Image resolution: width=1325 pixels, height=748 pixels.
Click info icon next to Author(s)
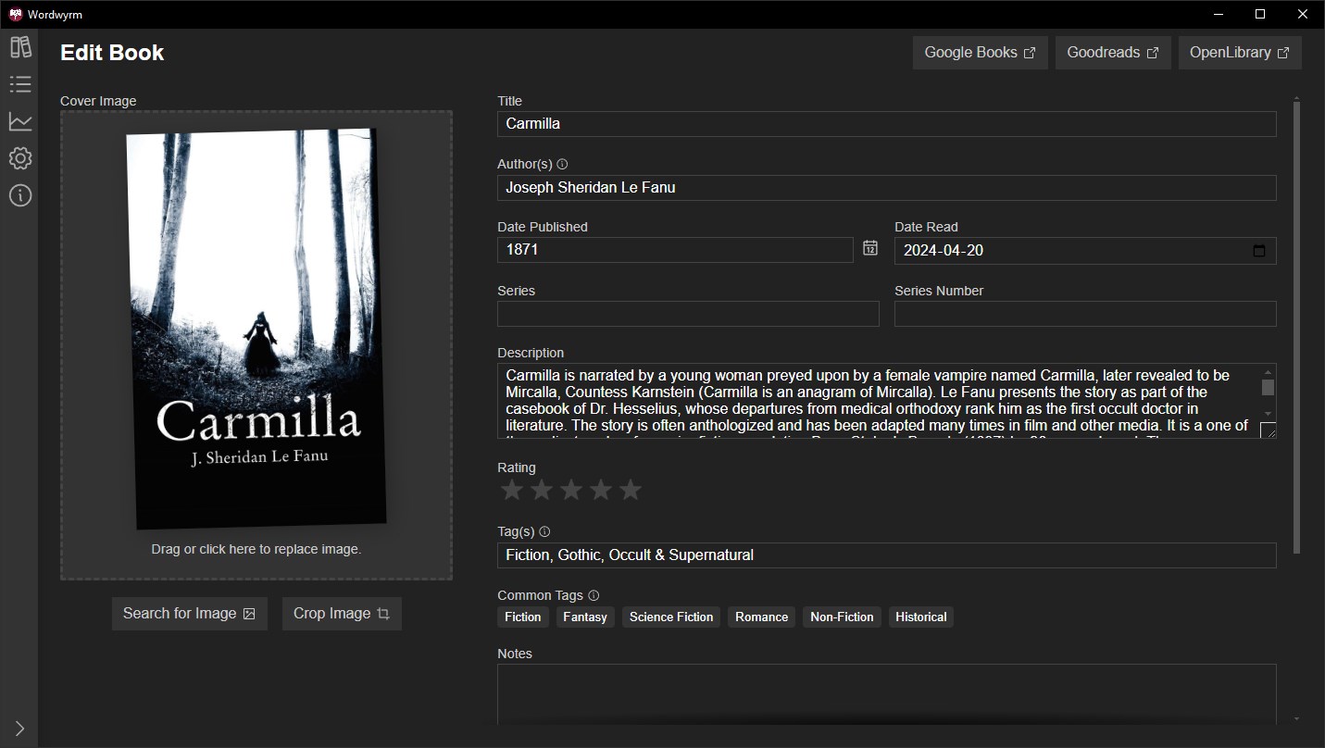pyautogui.click(x=562, y=164)
